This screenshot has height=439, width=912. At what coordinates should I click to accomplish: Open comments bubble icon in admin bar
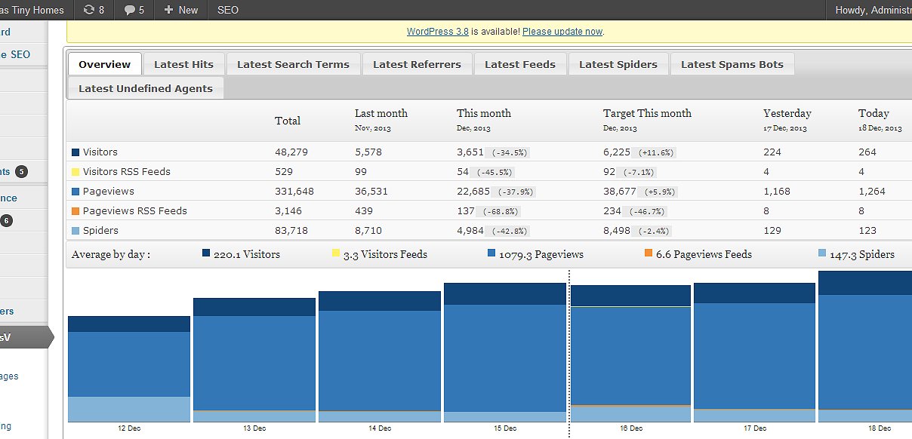(x=130, y=10)
